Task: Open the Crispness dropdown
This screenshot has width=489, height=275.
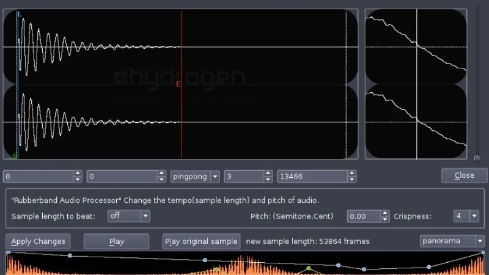Action: point(466,216)
